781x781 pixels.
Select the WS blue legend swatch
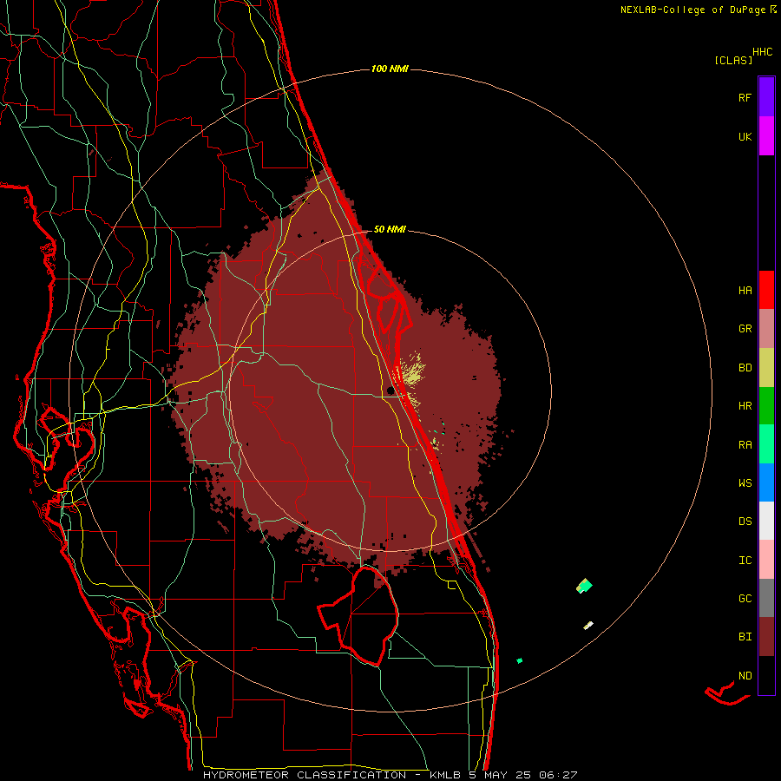click(x=766, y=482)
